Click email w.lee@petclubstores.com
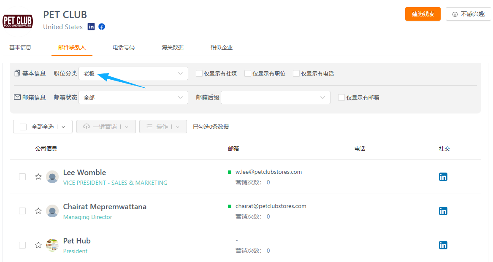 coord(268,172)
